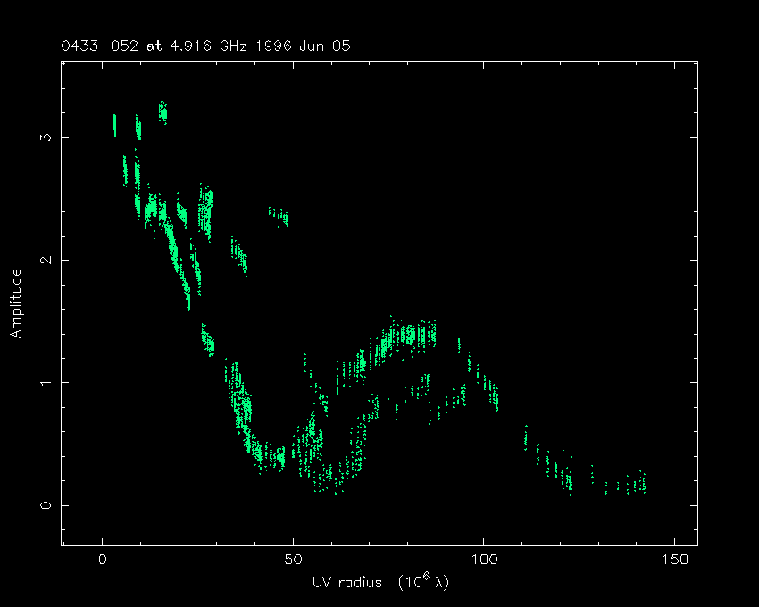Click the highest data cluster above amplitude 3

pyautogui.click(x=163, y=112)
